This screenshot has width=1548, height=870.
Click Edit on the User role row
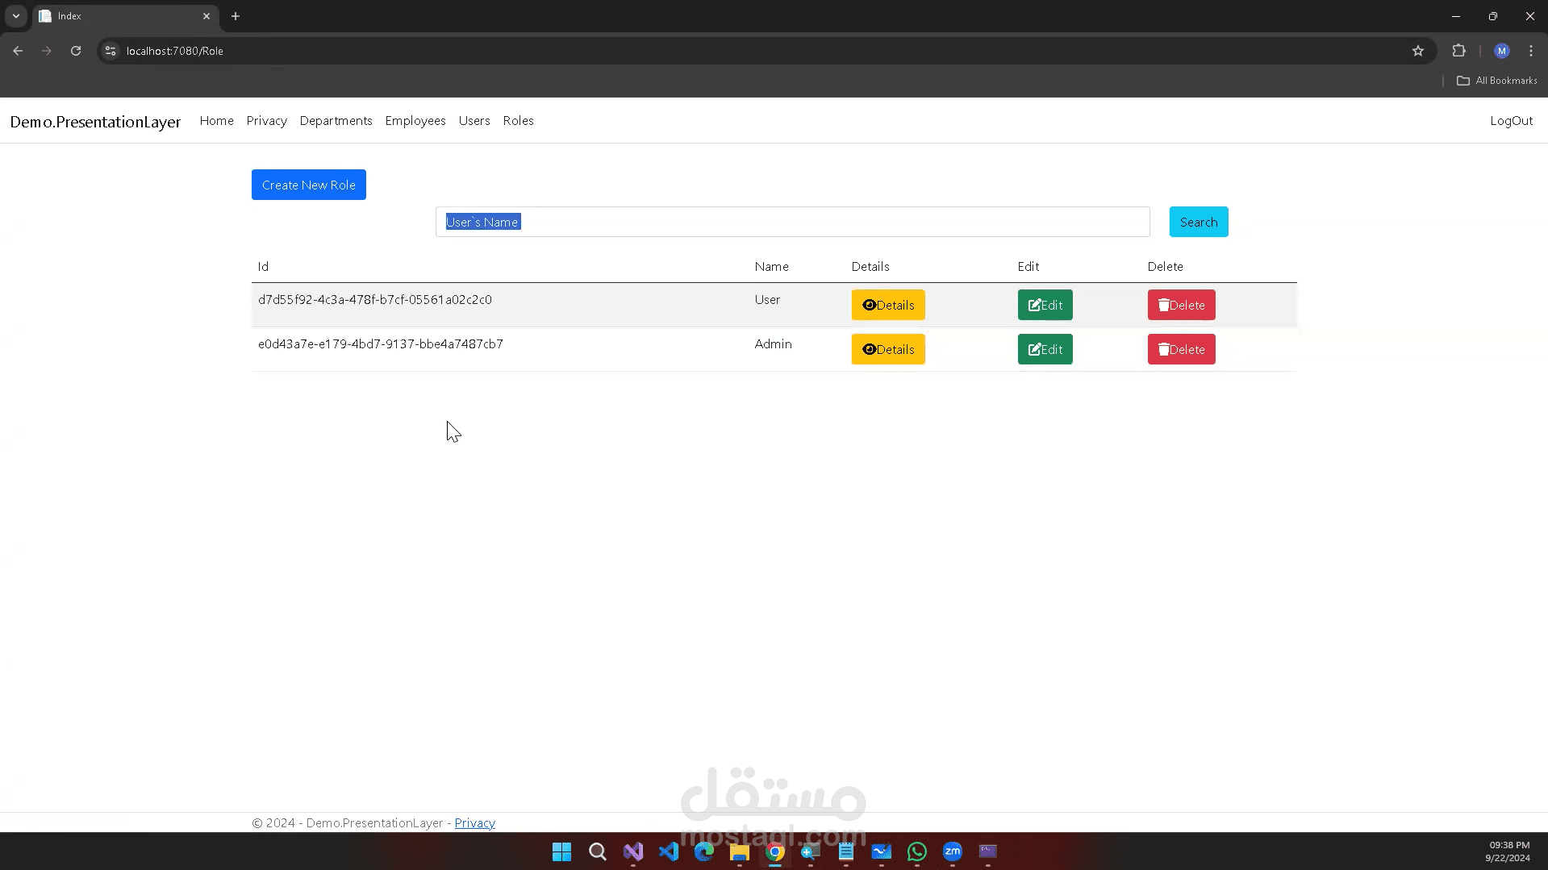pyautogui.click(x=1045, y=305)
